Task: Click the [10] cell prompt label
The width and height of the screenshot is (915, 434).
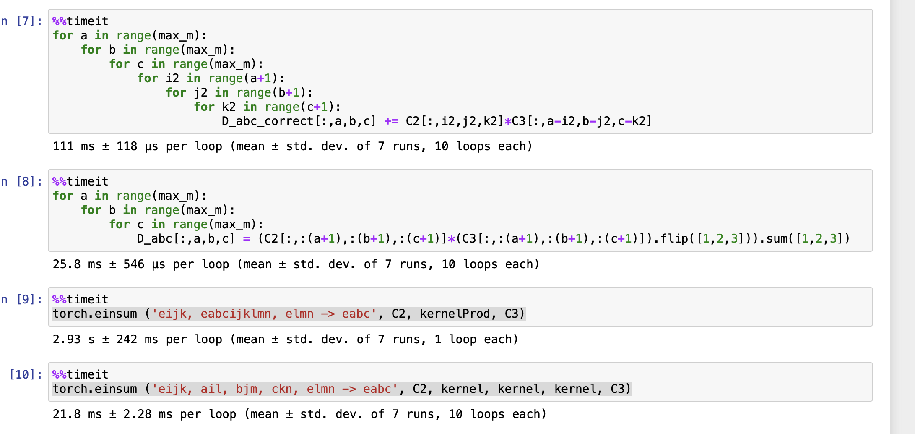Action: [26, 374]
